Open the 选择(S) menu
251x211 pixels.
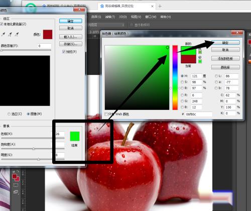[96, 17]
